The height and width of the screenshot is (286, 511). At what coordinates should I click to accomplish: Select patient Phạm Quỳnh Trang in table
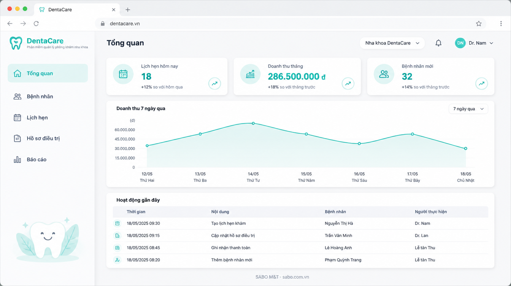[343, 260]
